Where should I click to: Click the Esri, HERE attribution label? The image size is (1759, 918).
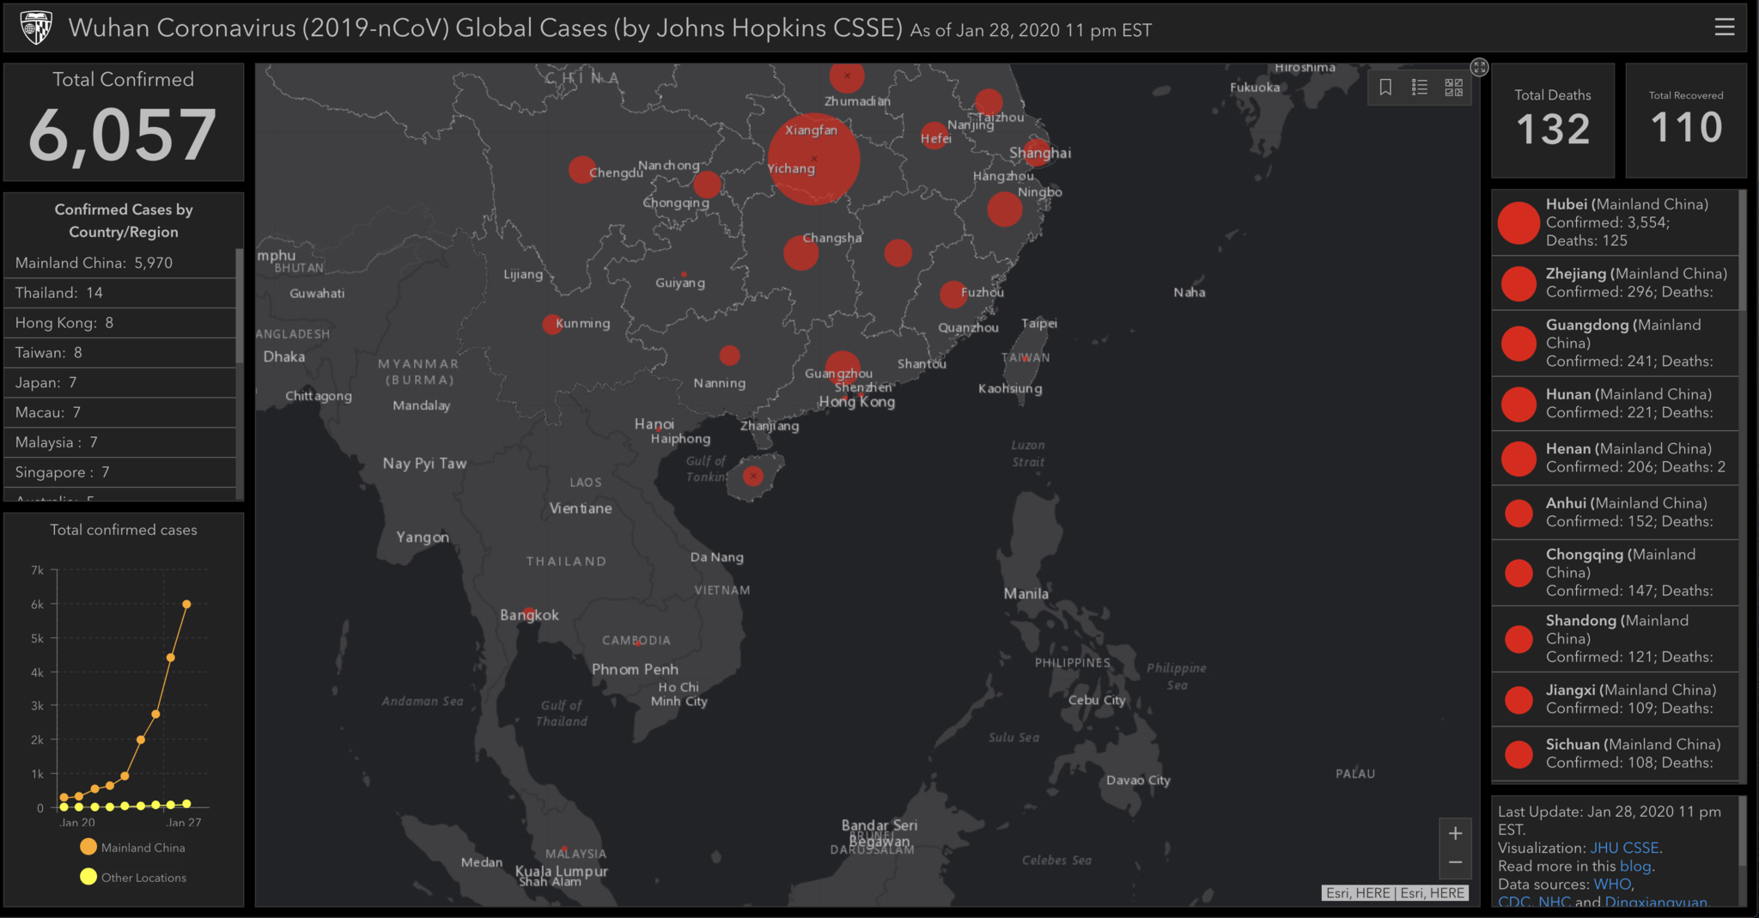(x=1395, y=893)
